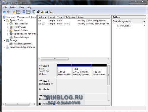148x112 pixels.
Task: Click the open-folder toolbar icon
Action: pyautogui.click(x=42, y=12)
